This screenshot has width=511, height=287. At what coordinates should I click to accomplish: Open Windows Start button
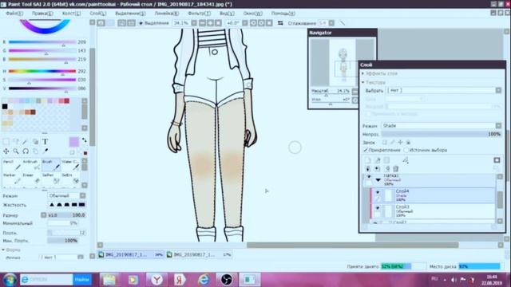pyautogui.click(x=10, y=280)
